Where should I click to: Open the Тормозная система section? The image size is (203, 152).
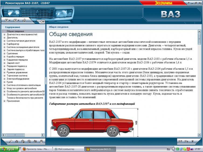17,76
